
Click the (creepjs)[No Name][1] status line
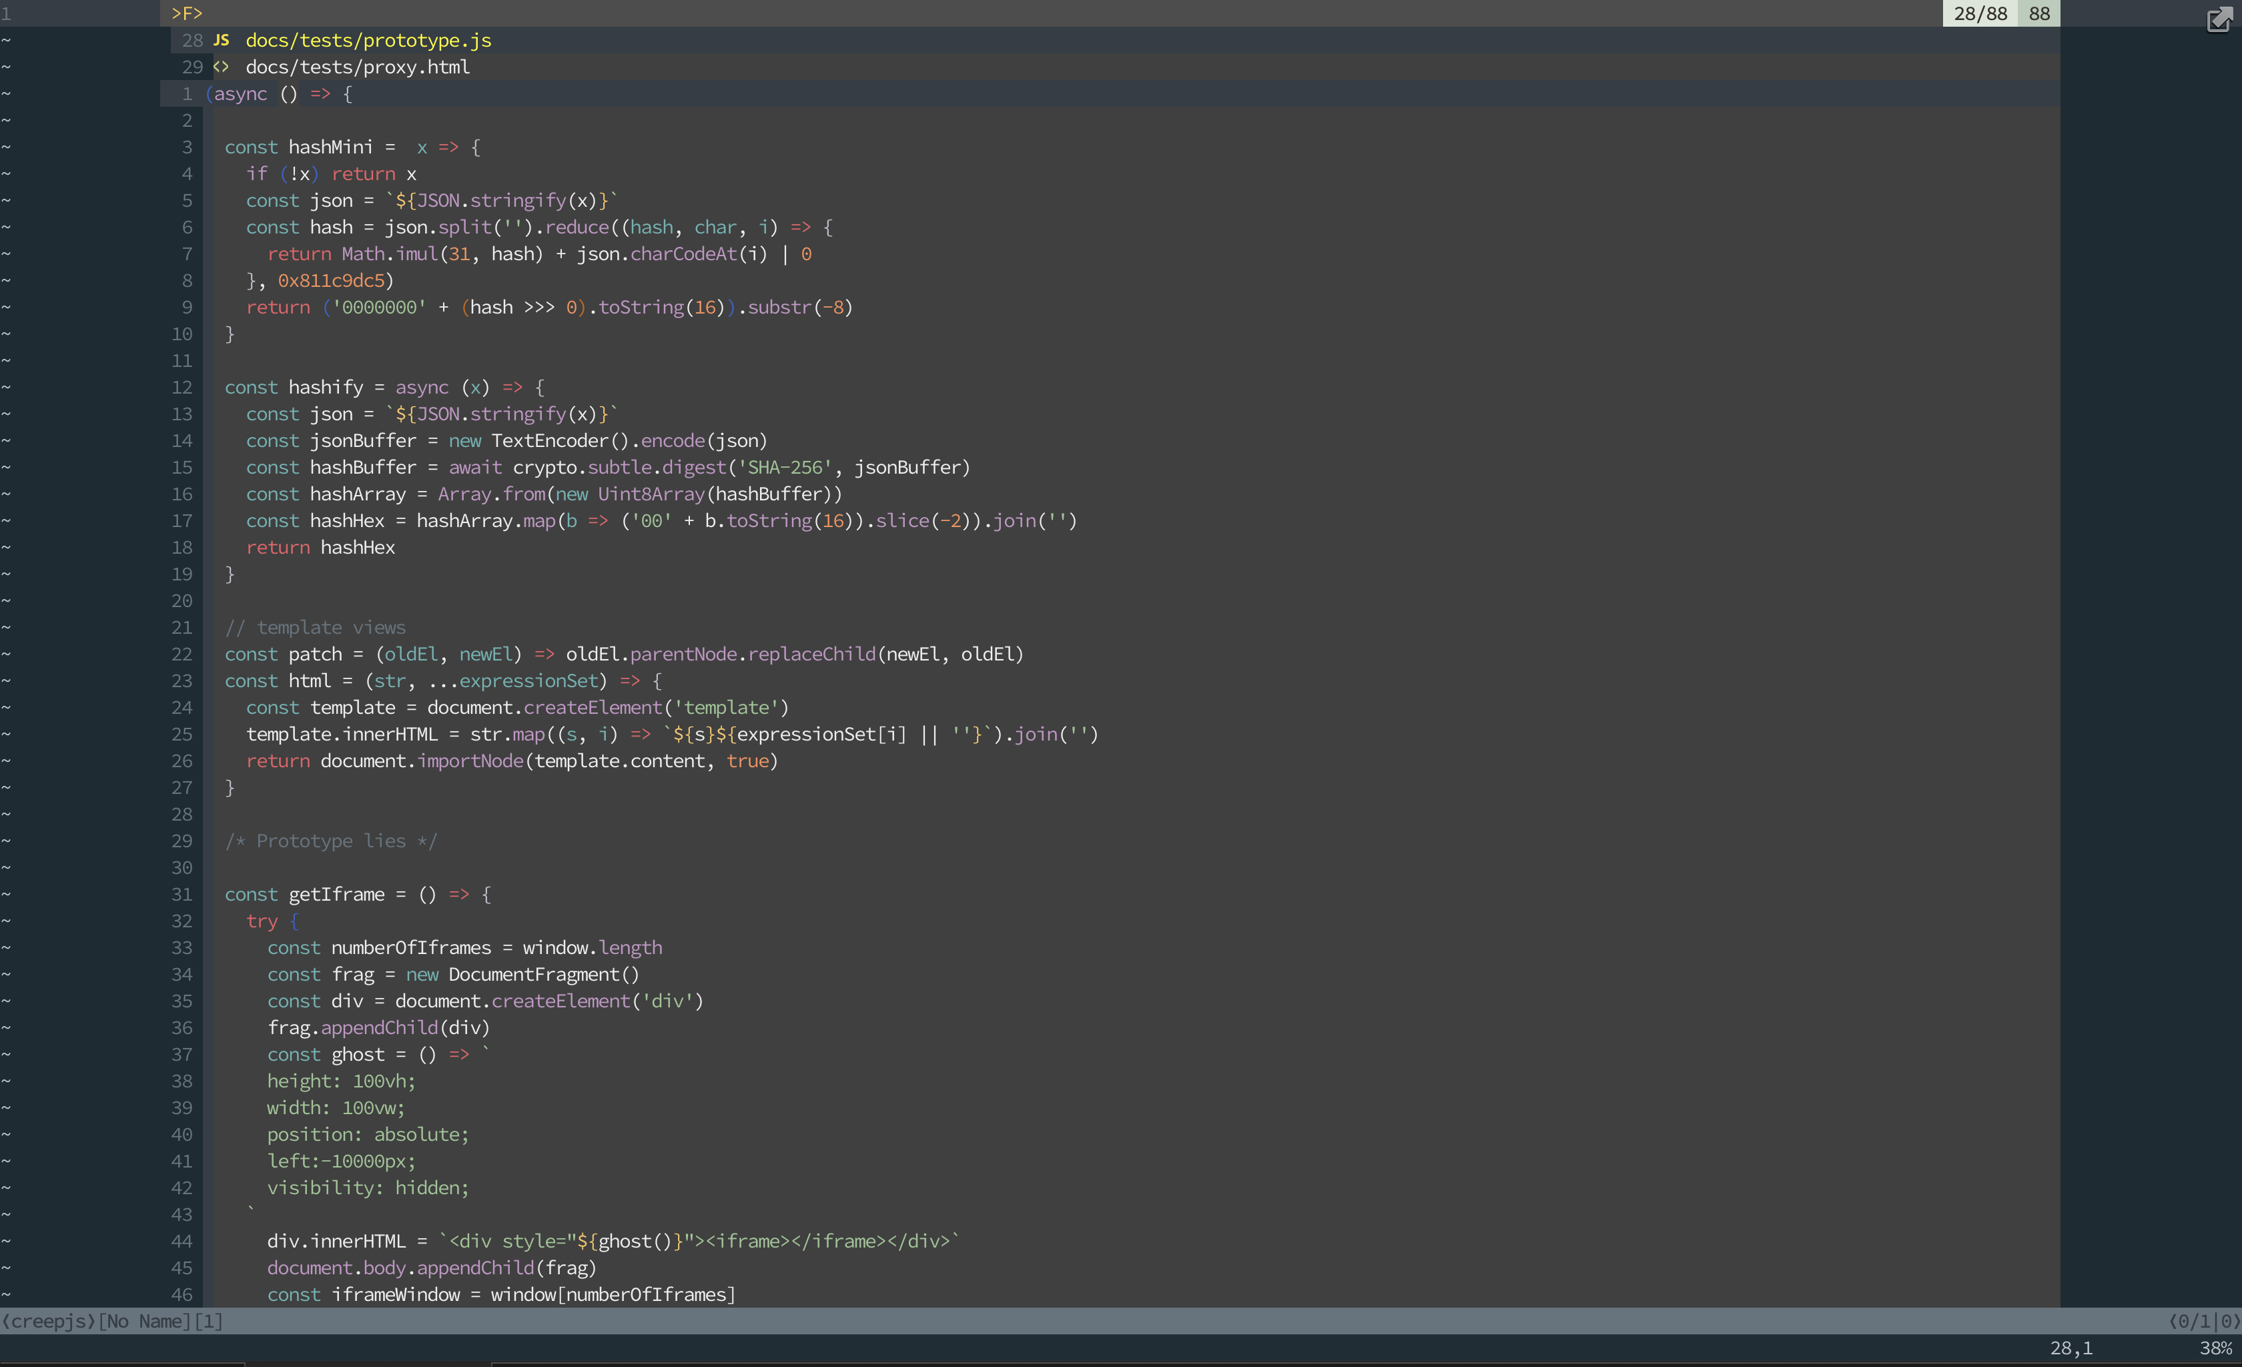(112, 1320)
